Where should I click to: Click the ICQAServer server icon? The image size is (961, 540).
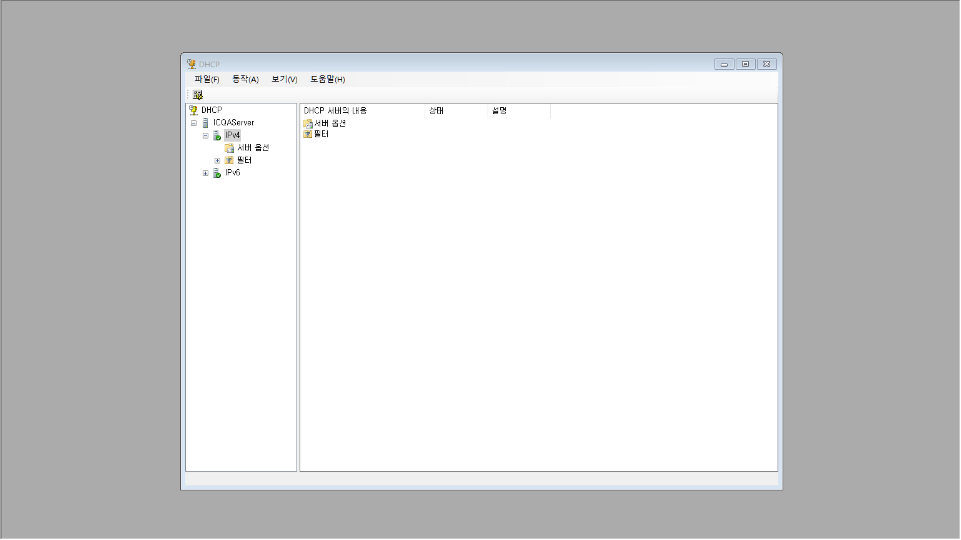pos(205,123)
